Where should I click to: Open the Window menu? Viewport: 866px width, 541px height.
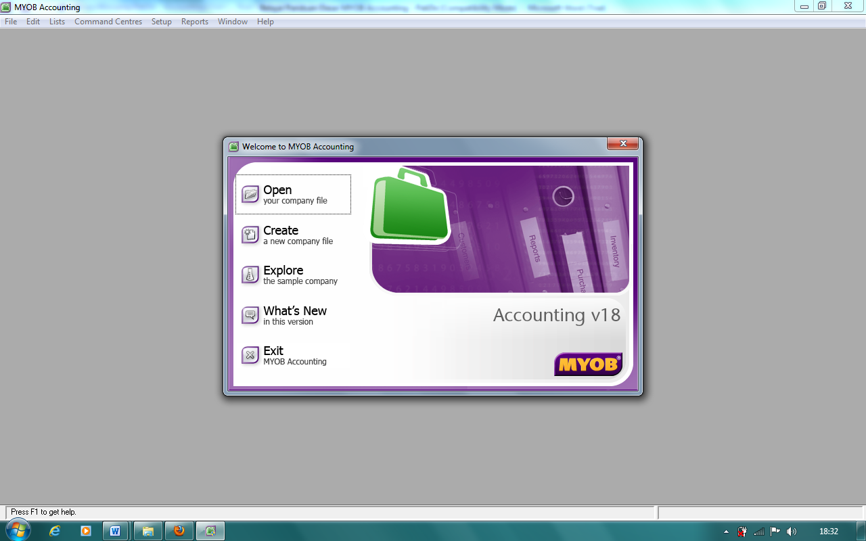click(x=233, y=22)
